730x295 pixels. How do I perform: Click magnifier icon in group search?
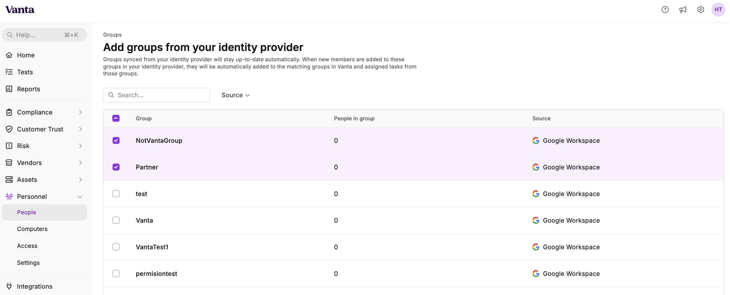click(x=111, y=95)
